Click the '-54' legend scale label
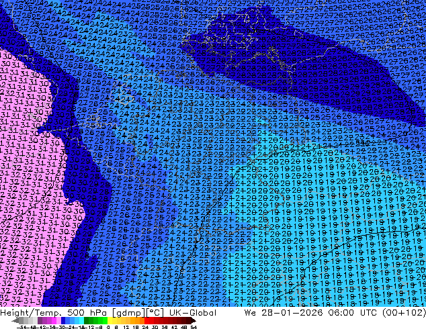 tap(21, 327)
